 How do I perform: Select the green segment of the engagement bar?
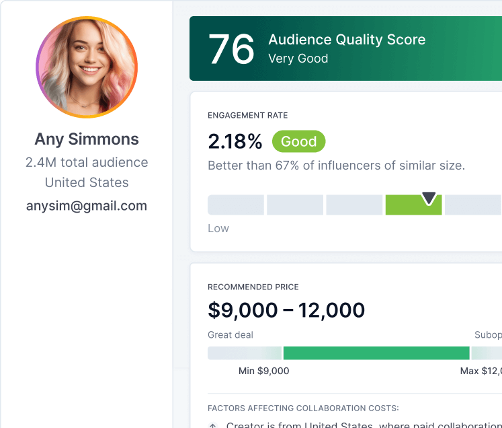413,205
